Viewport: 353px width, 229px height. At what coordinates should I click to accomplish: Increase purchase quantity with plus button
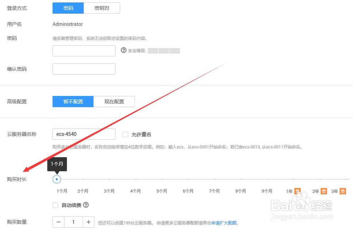tap(89, 222)
